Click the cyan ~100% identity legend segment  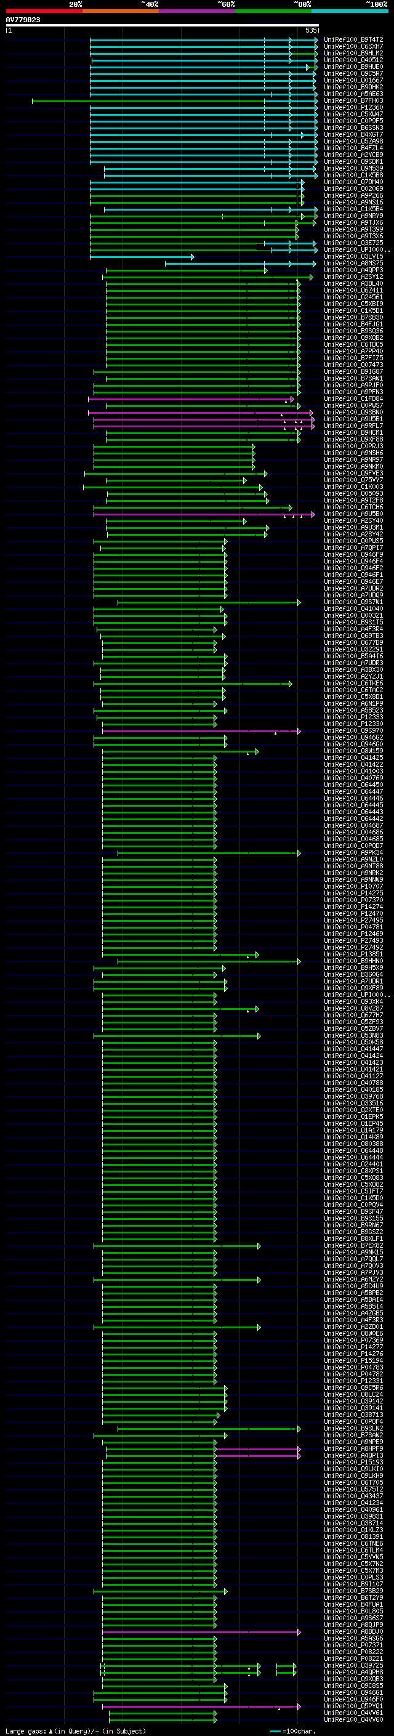350,11
